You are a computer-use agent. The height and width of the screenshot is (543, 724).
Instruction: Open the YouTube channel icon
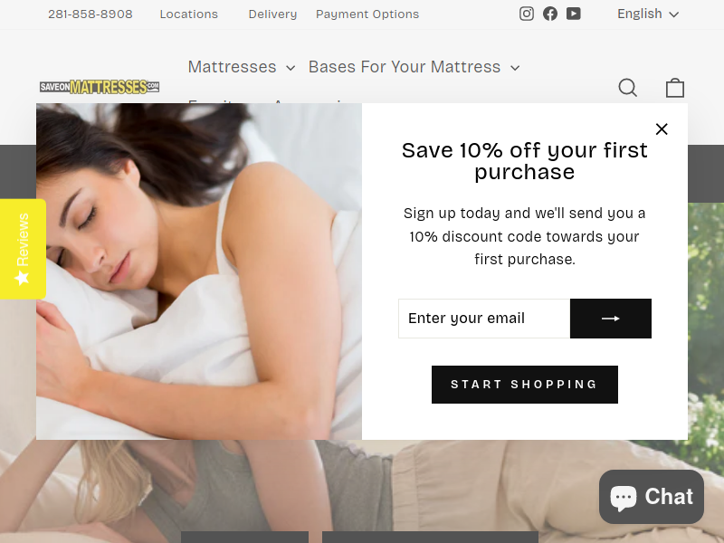pyautogui.click(x=574, y=14)
